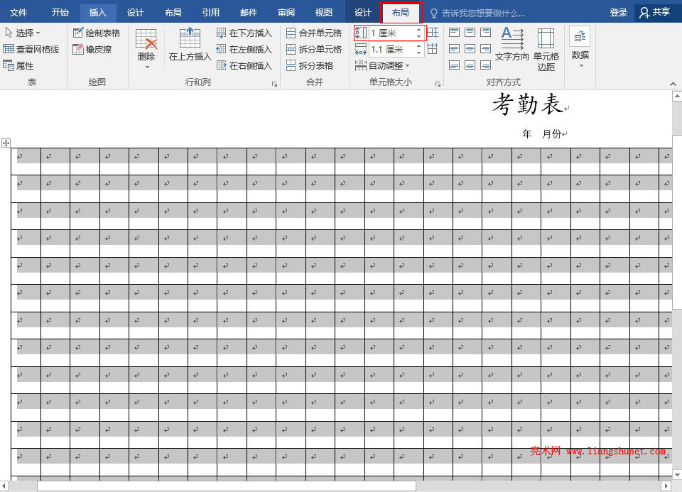Open 单元格大小 dialog launcher
This screenshot has height=492, width=682.
438,84
